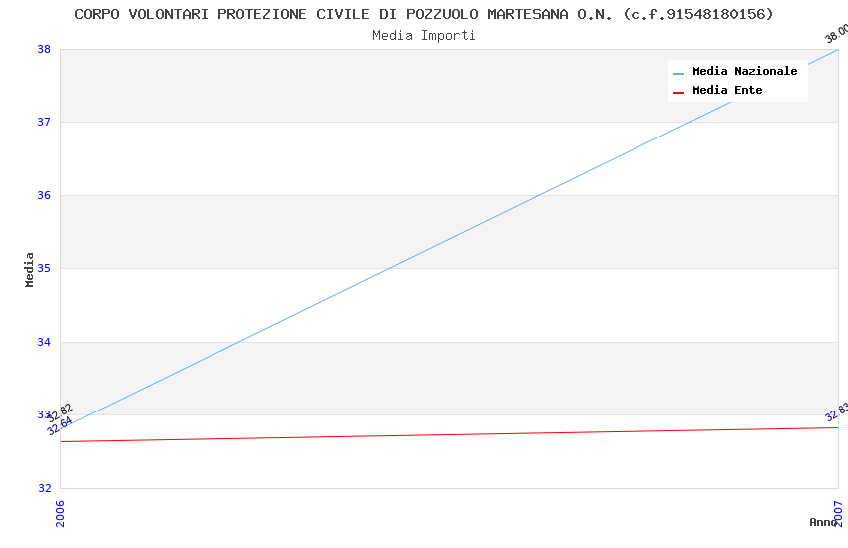The height and width of the screenshot is (548, 848).
Task: Click the chart title with c.f.91548180156
Action: 424,14
